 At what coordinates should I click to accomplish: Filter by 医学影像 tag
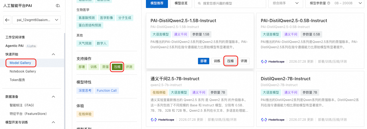107,18
